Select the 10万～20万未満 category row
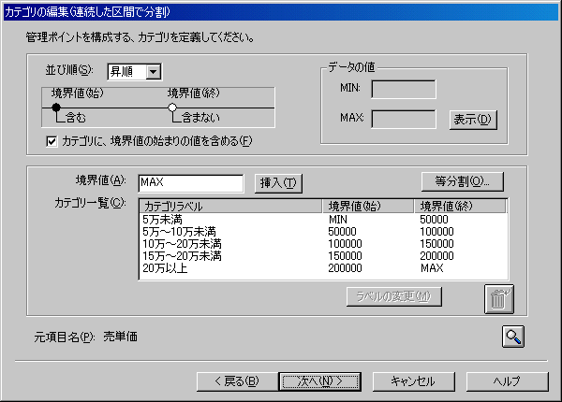 [x=323, y=244]
